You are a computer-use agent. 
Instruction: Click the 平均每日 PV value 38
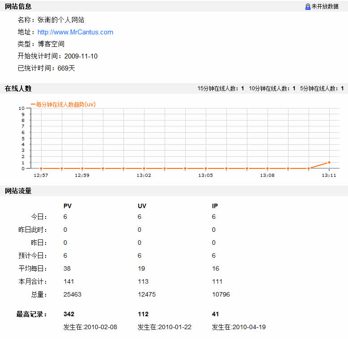coord(67,268)
